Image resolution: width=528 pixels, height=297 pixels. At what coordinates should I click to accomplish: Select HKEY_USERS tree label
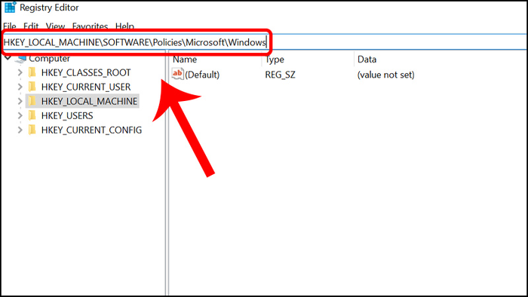(x=67, y=115)
